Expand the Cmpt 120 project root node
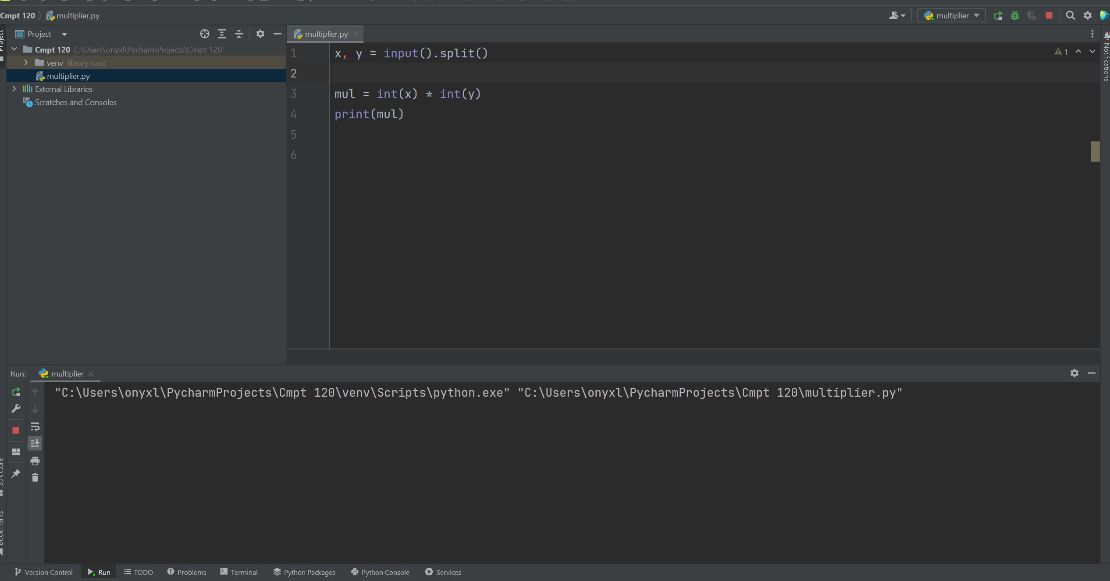 click(x=14, y=49)
